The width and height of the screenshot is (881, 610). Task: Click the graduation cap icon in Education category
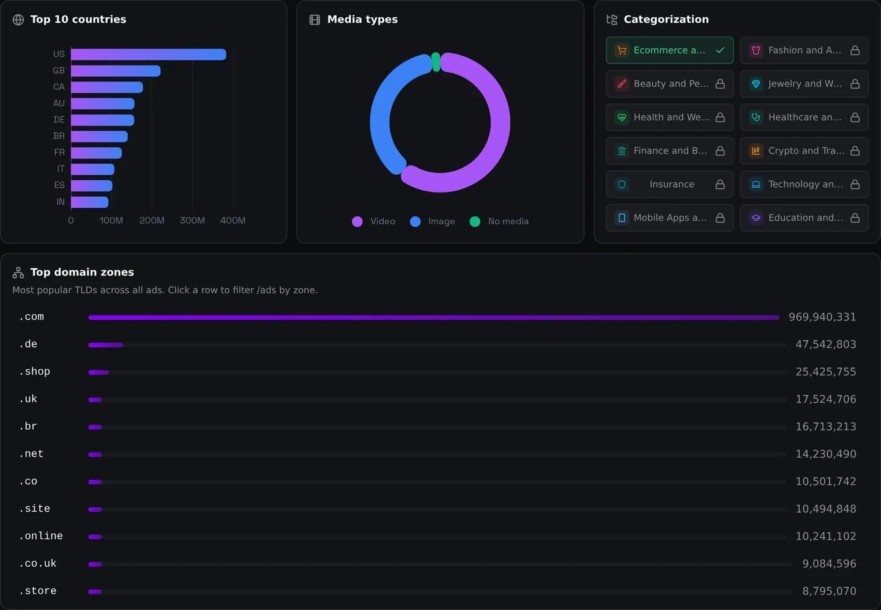point(756,218)
